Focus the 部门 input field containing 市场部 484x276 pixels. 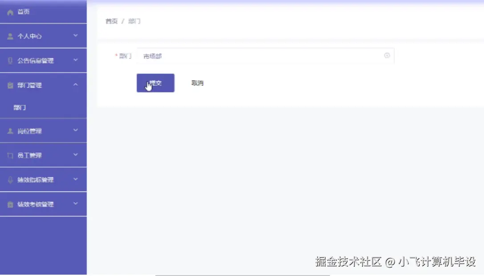265,56
